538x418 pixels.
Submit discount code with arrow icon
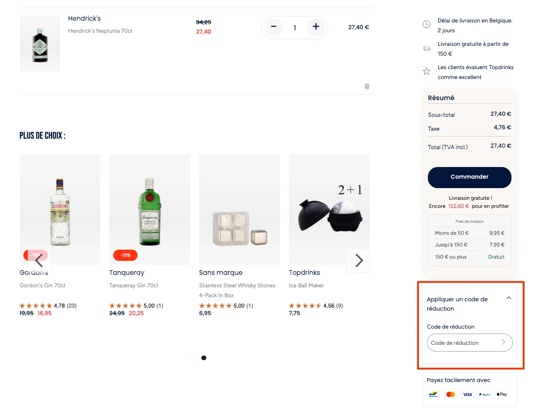(x=504, y=342)
